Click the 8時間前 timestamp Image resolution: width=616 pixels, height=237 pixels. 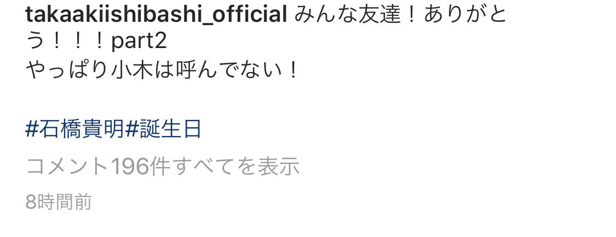(59, 202)
